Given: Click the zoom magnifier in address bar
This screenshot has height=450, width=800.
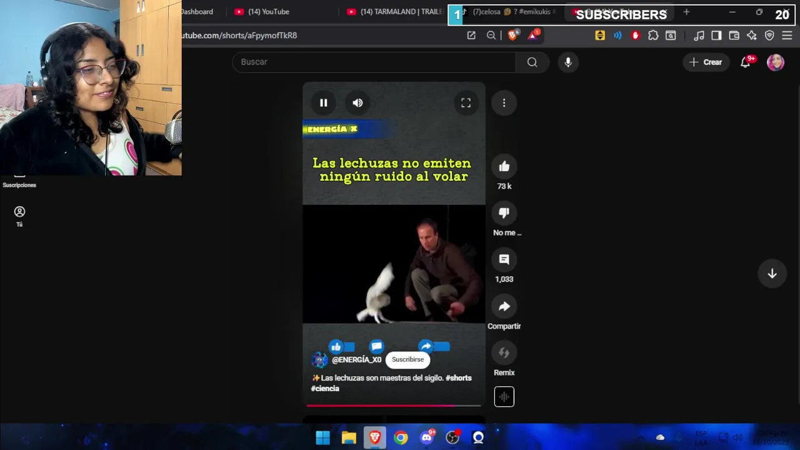Looking at the screenshot, I should [491, 36].
